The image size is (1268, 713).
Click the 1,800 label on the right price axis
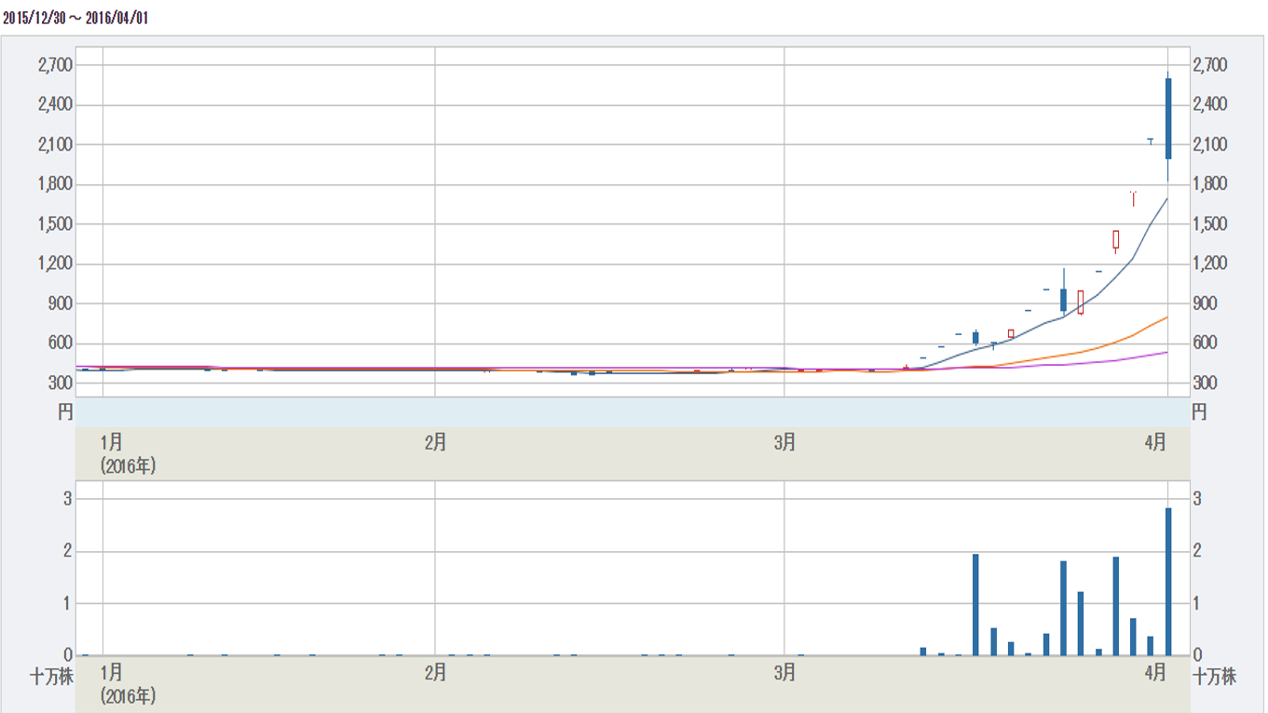(1210, 184)
